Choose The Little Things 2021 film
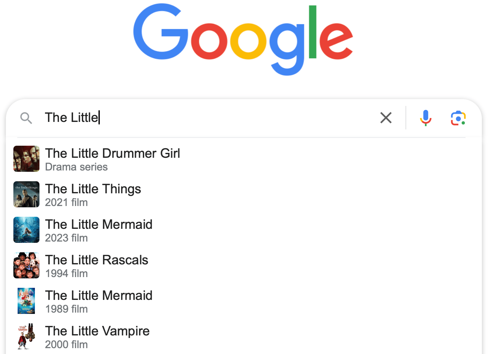This screenshot has height=354, width=490. 93,189
